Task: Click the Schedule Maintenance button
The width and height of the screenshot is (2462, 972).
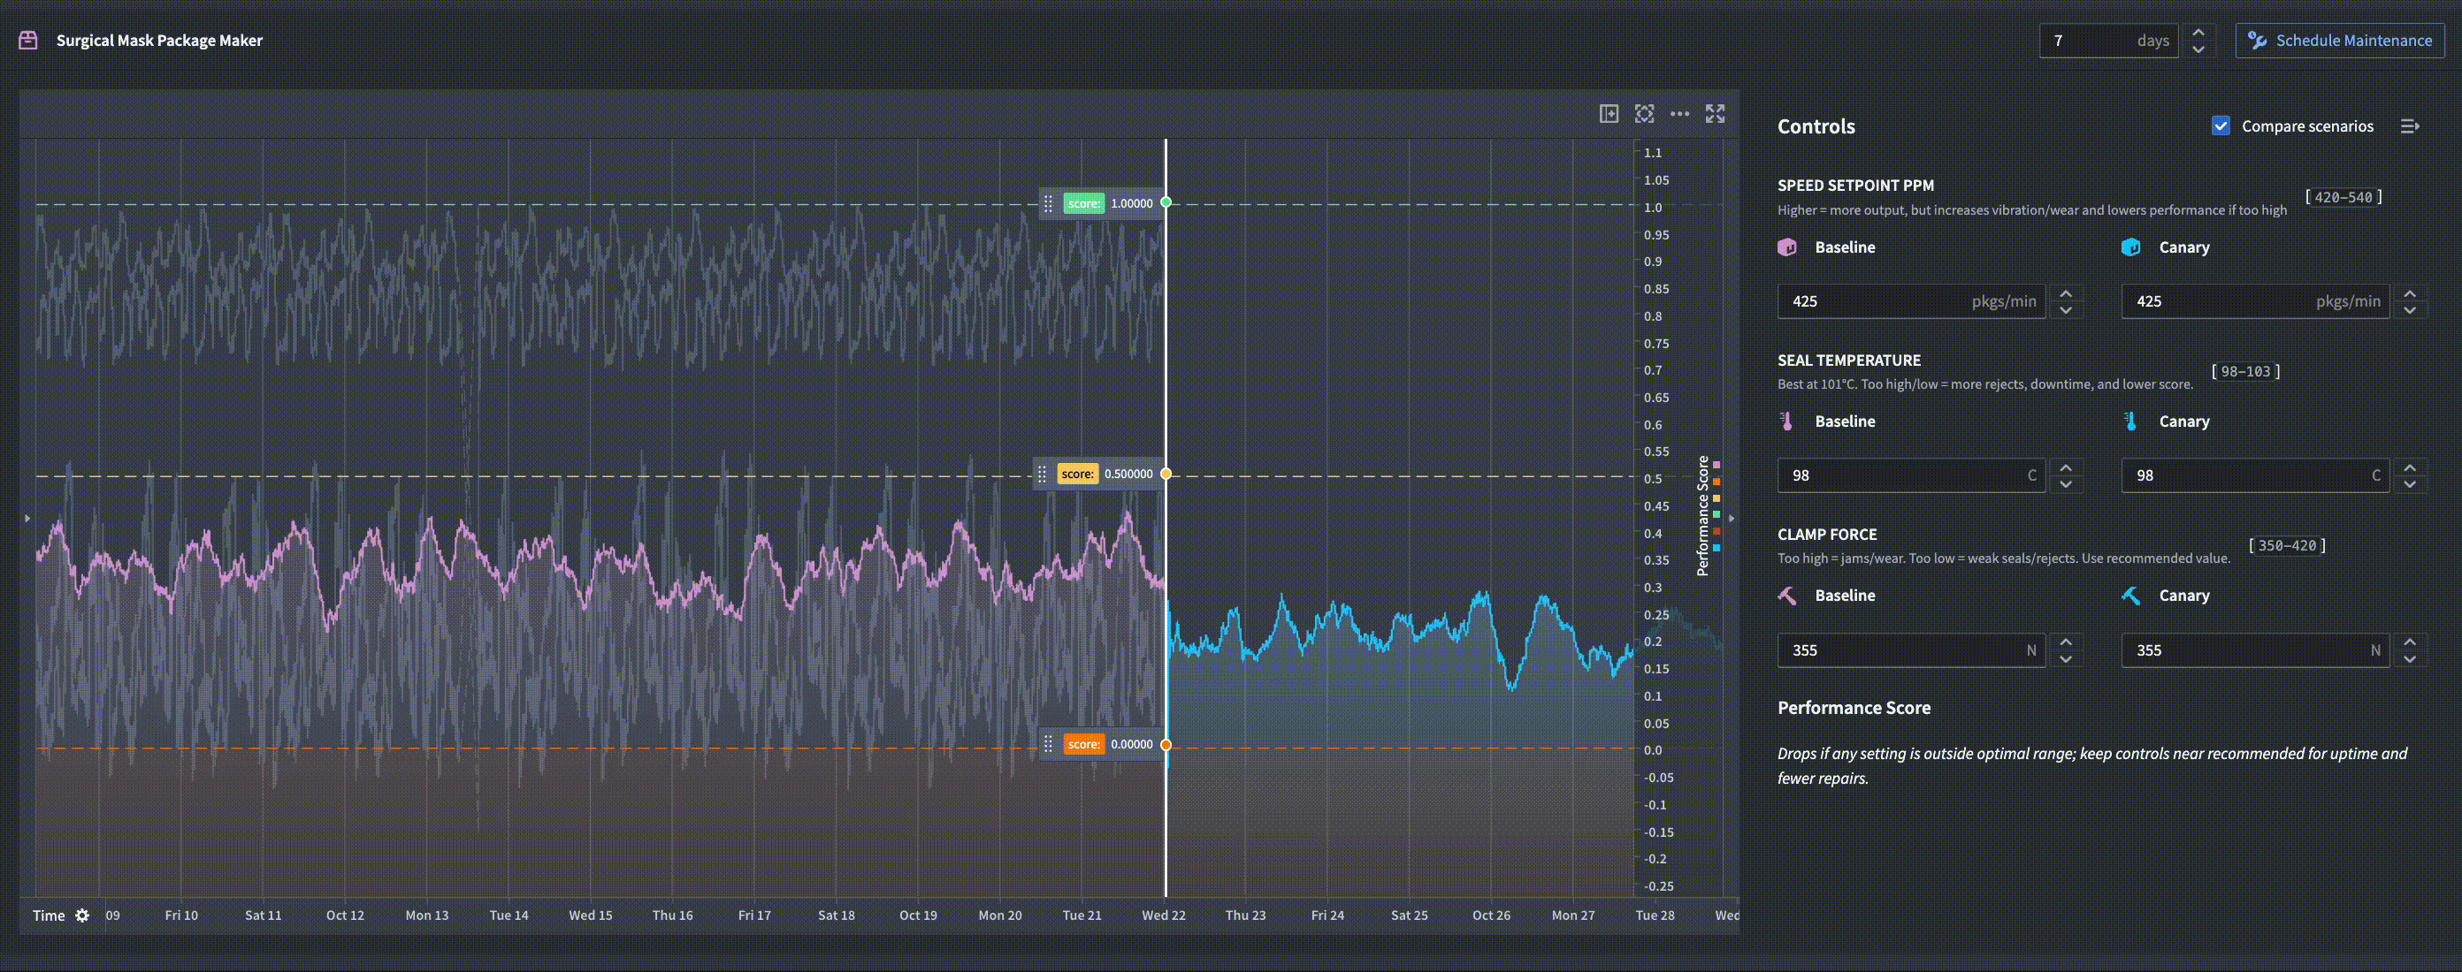Action: (2339, 39)
